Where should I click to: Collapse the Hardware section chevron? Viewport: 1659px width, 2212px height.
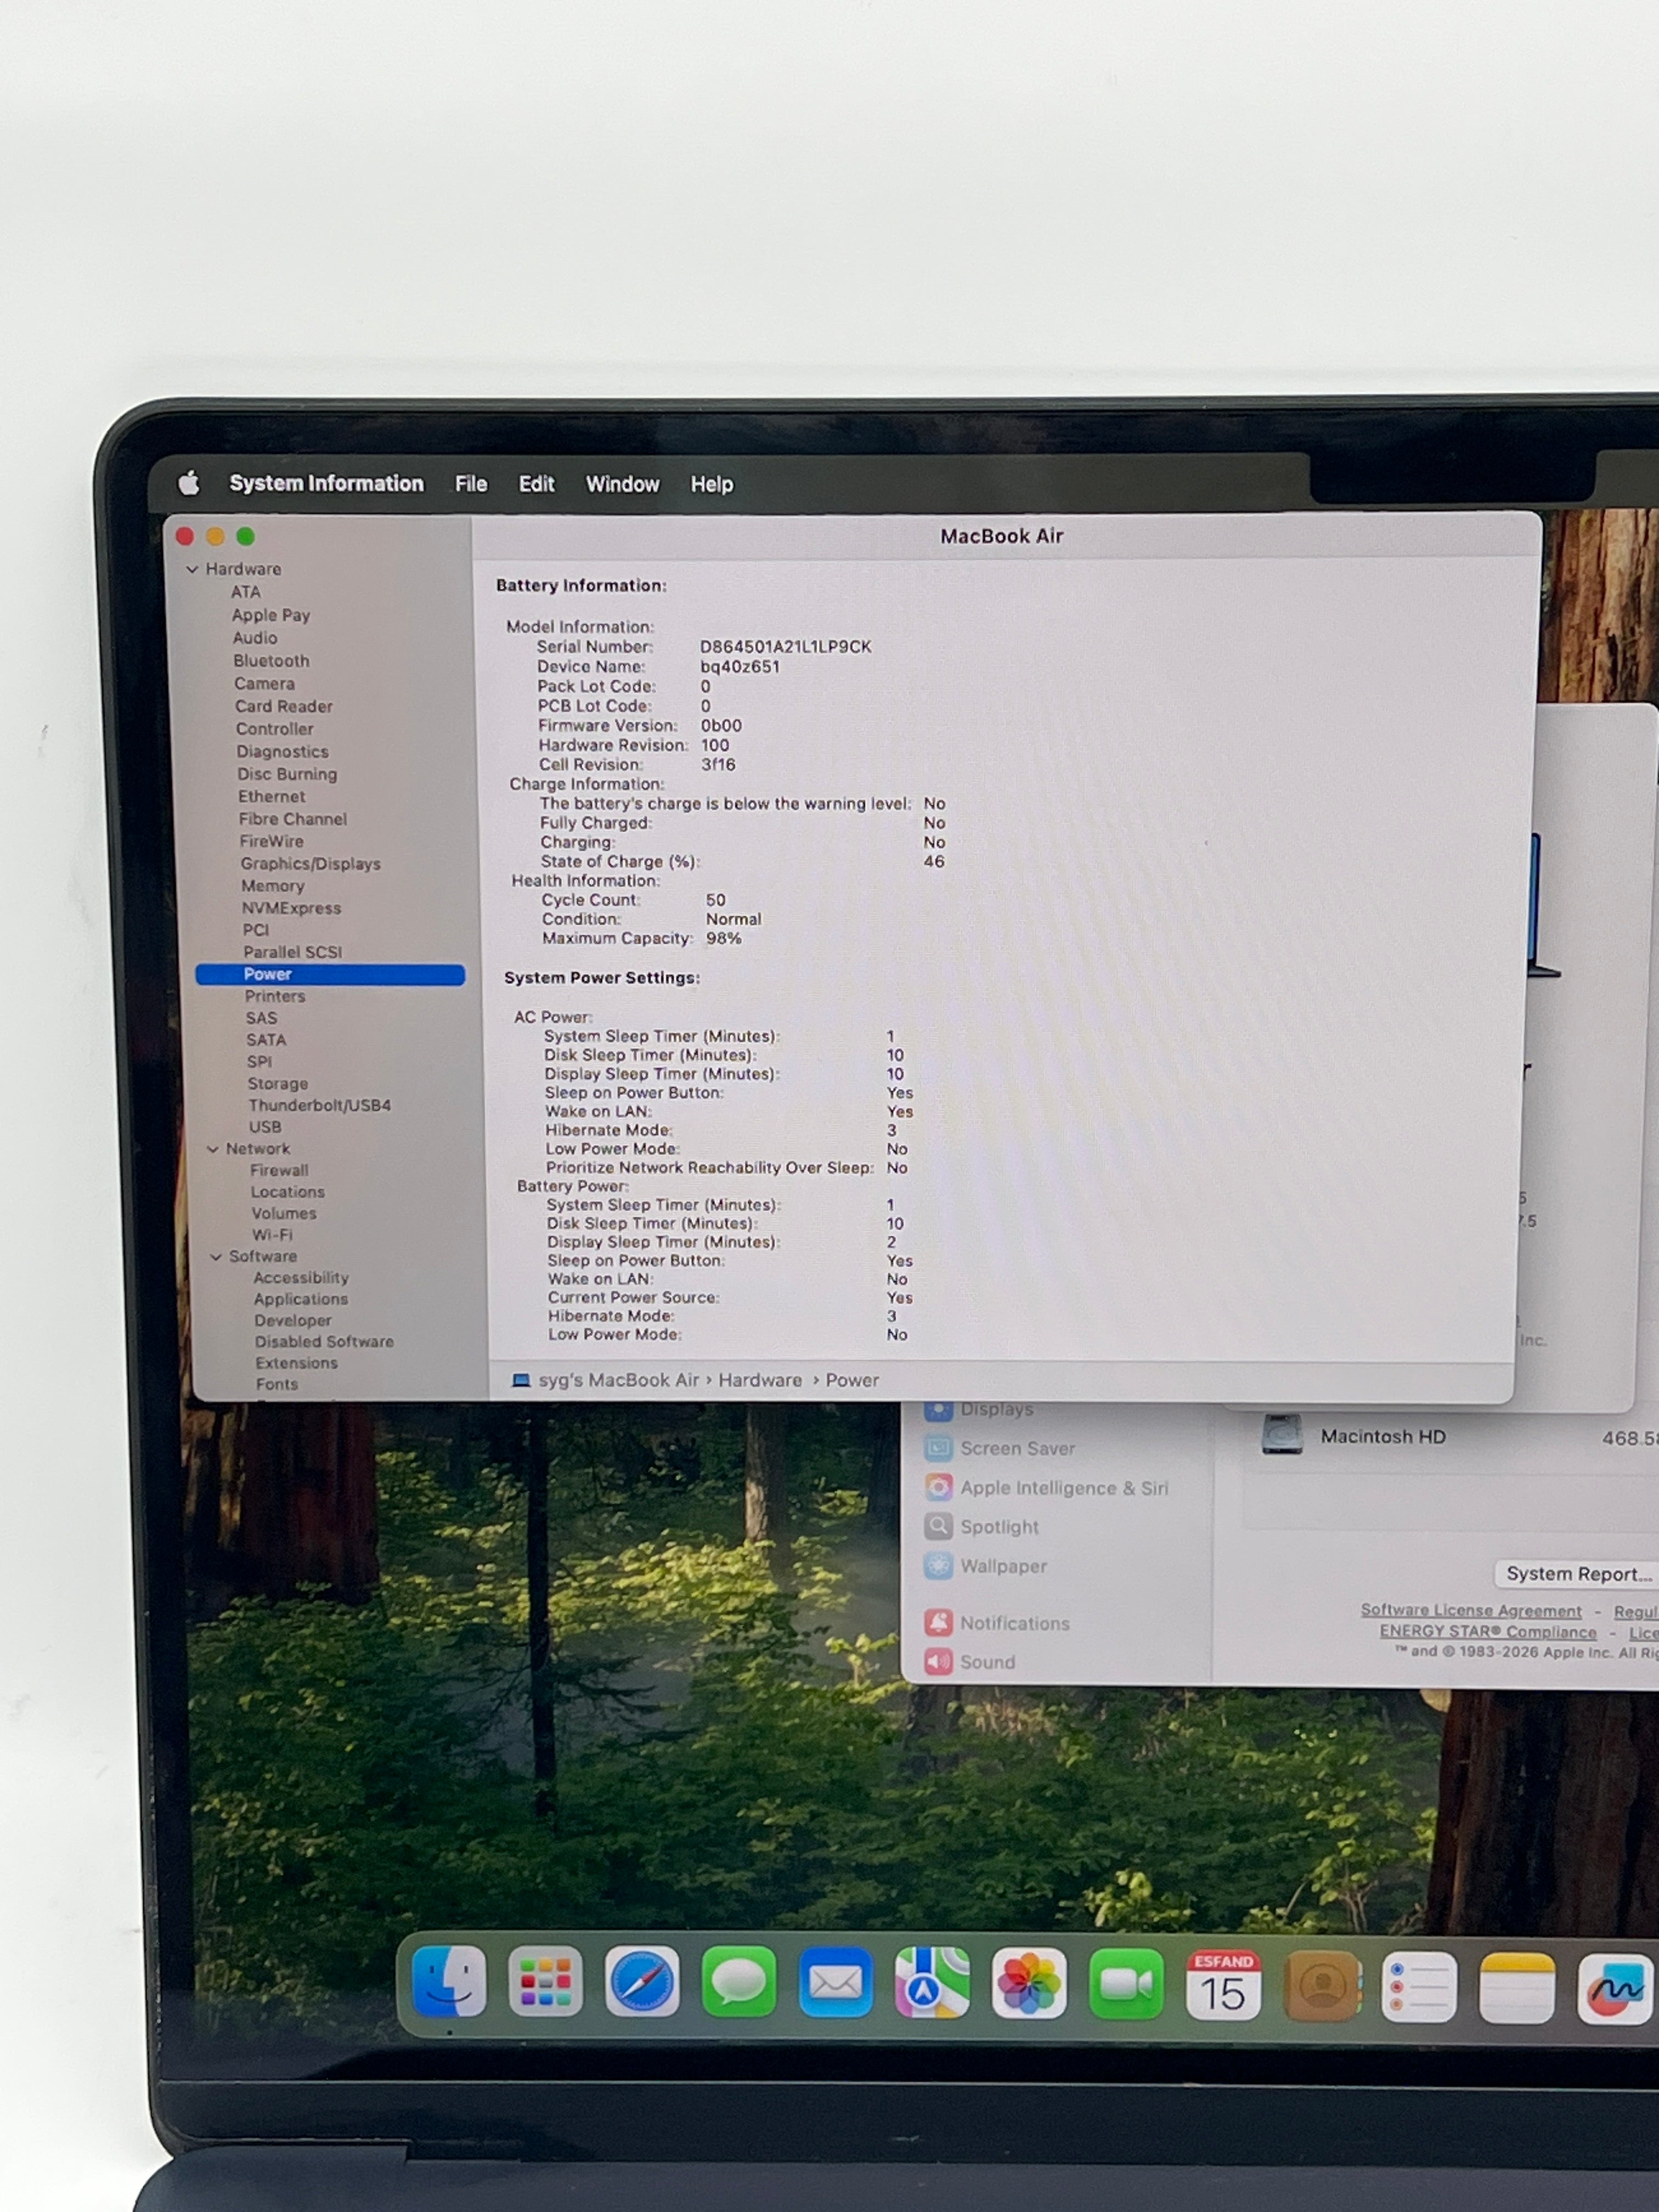(192, 569)
